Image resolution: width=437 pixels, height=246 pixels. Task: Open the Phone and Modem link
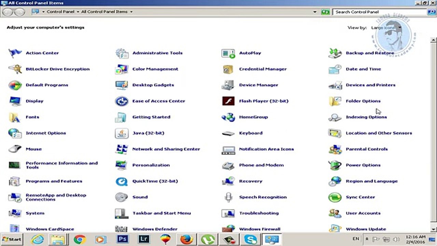tap(261, 165)
